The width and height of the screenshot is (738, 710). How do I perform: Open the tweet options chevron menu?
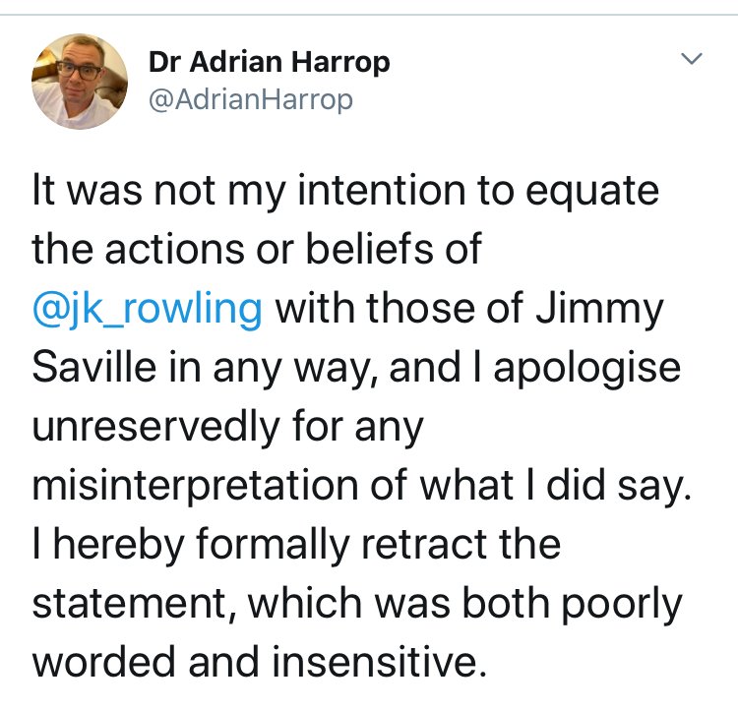coord(692,58)
